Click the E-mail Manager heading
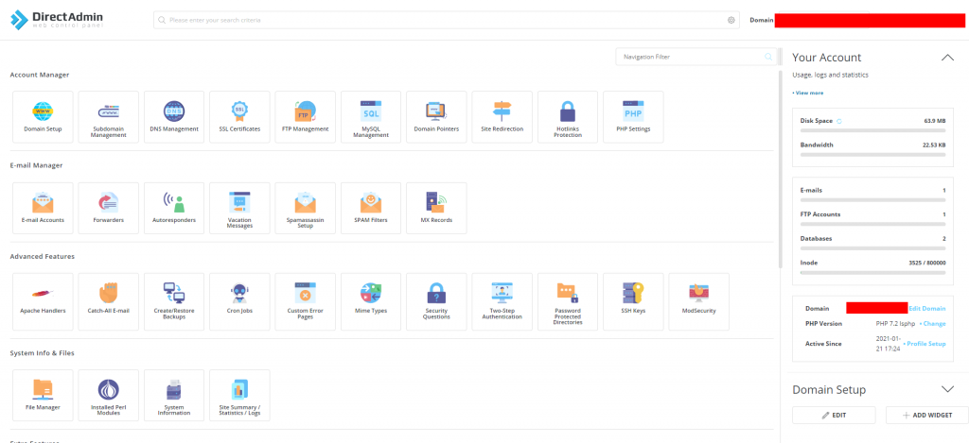The image size is (969, 443). 37,165
